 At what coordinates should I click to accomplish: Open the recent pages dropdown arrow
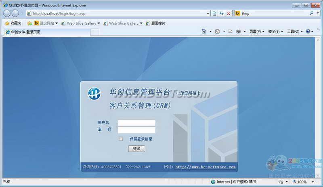22,14
